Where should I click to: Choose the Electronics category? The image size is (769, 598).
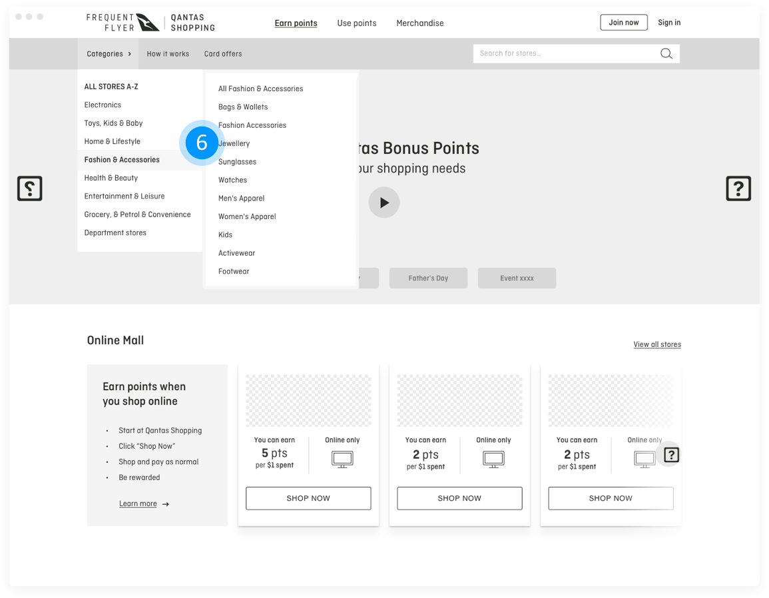(103, 105)
